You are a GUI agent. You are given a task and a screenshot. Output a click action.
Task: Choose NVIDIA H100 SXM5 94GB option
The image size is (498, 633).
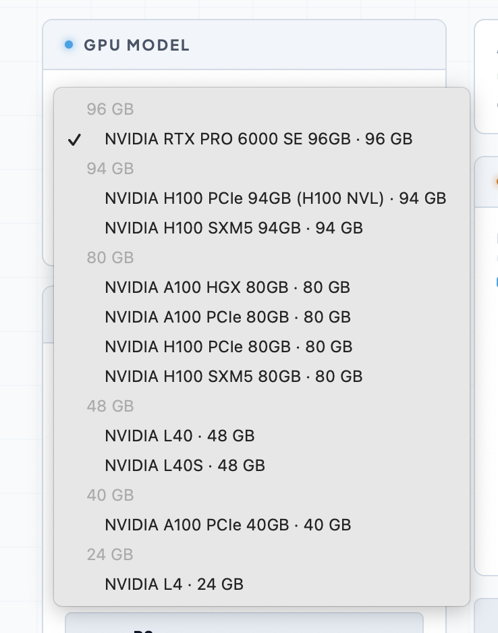coord(233,228)
